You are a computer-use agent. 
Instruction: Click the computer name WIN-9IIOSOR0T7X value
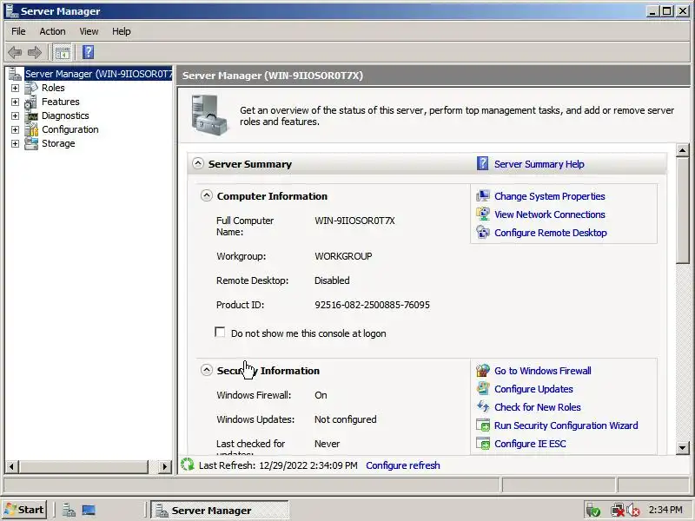[x=354, y=221]
